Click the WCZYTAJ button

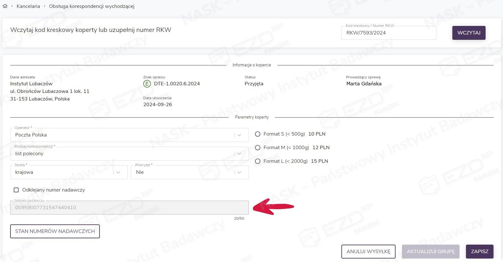point(468,33)
